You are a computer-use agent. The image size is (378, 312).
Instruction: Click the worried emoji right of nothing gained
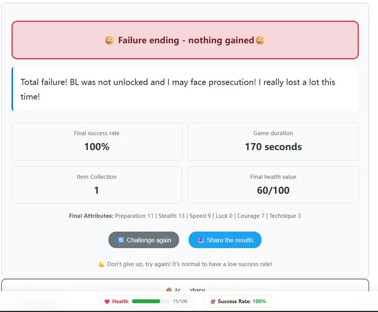pyautogui.click(x=260, y=40)
